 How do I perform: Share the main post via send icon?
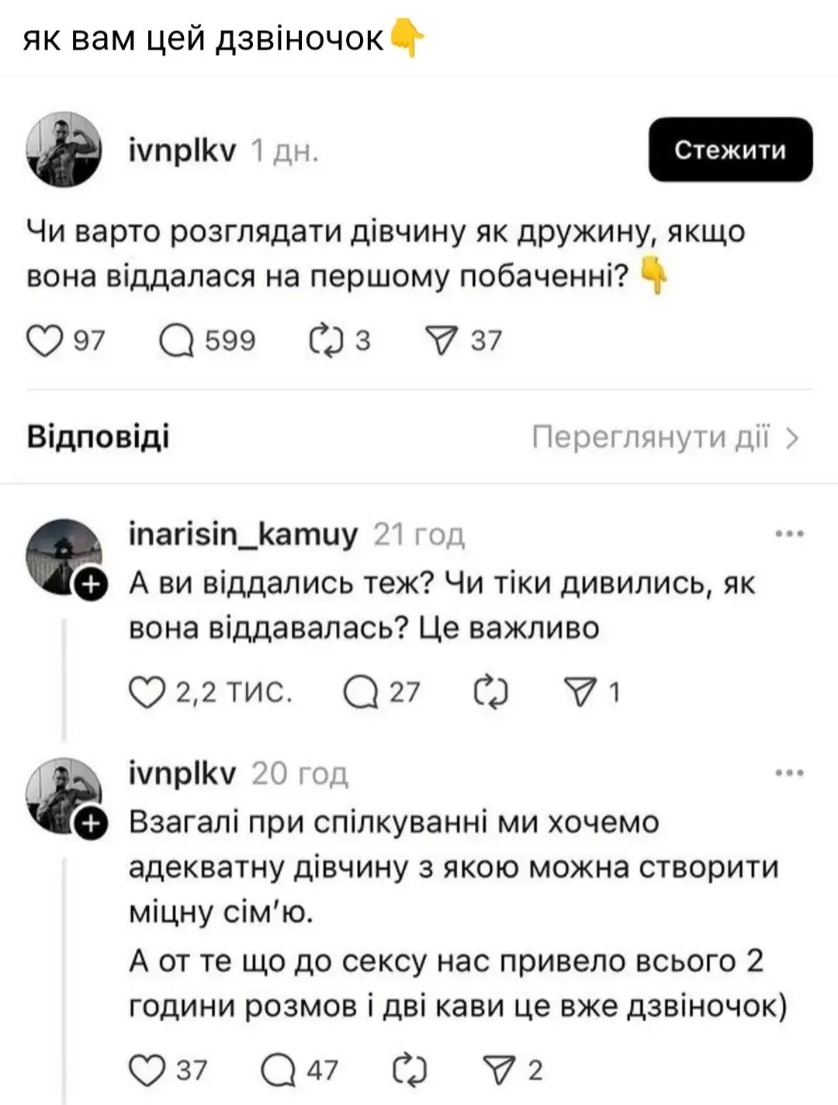pyautogui.click(x=443, y=341)
